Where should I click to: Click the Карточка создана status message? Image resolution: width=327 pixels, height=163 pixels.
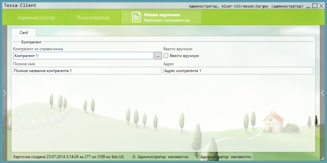[69, 157]
